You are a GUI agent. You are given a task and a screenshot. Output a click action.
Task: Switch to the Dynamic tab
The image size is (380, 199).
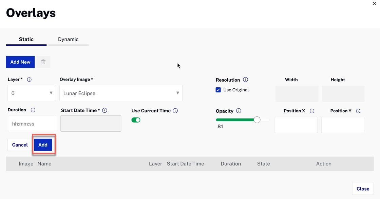point(68,39)
